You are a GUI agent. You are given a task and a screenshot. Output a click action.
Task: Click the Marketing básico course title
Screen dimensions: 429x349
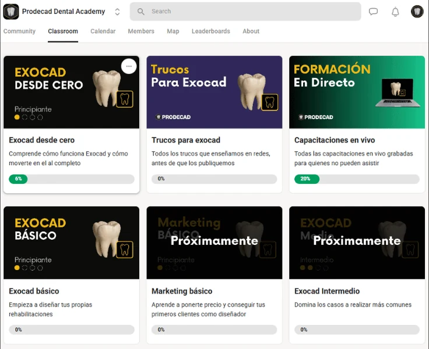182,291
